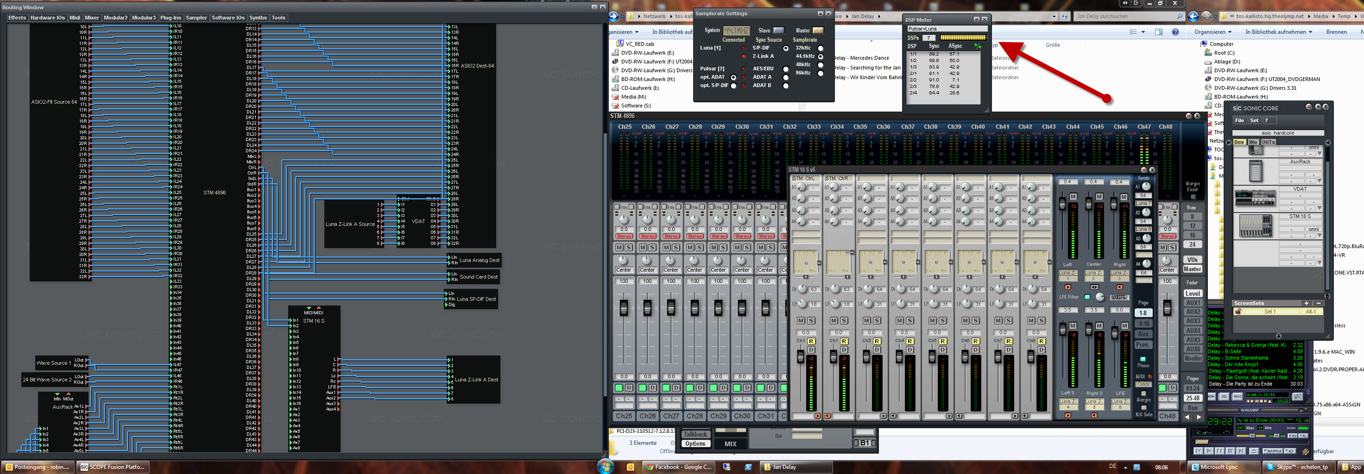The width and height of the screenshot is (1364, 474).
Task: Click Slave button in Samplerate Settings
Action: [x=779, y=30]
